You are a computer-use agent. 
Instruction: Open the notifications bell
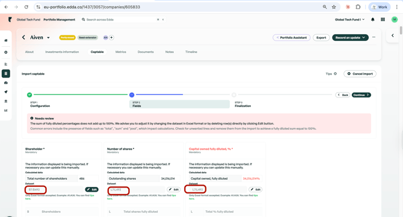click(x=373, y=19)
